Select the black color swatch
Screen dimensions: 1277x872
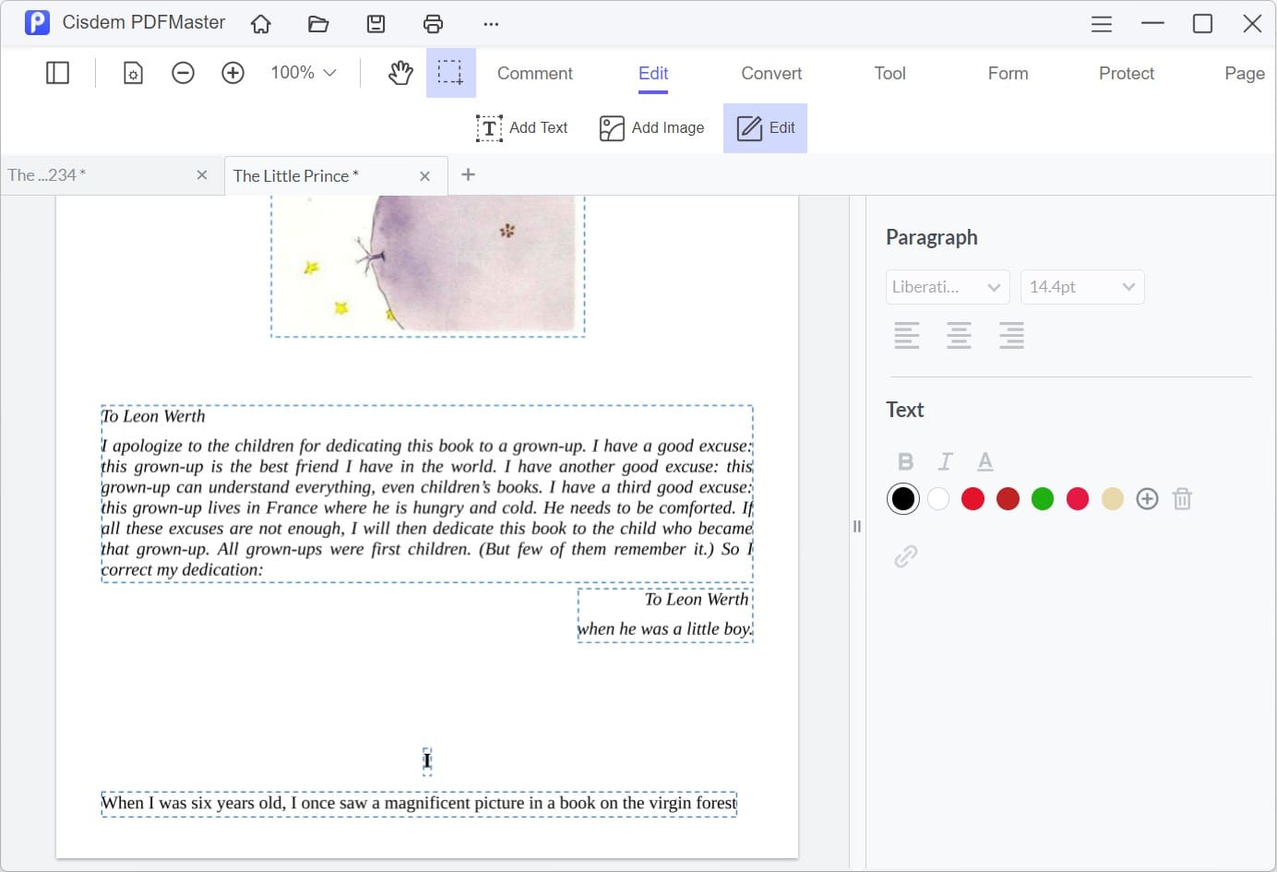coord(903,499)
